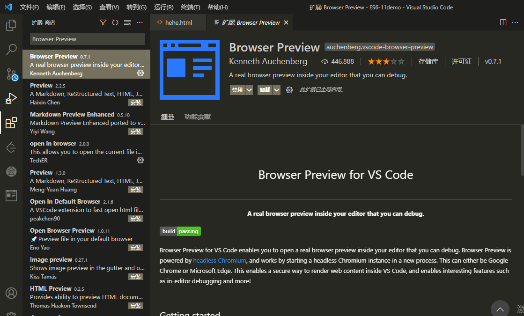
Task: Expand the 卸载 button dropdown arrow
Action: click(276, 89)
